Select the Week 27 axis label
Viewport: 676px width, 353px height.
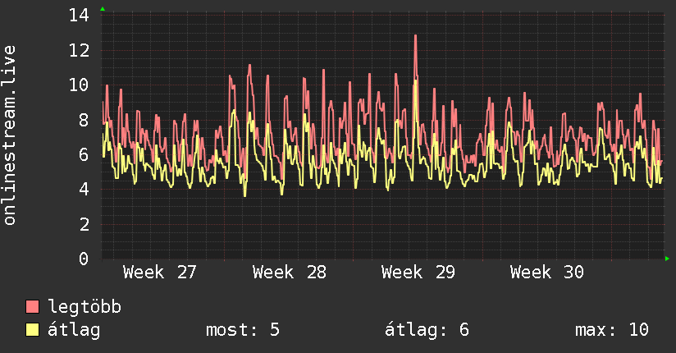(159, 273)
